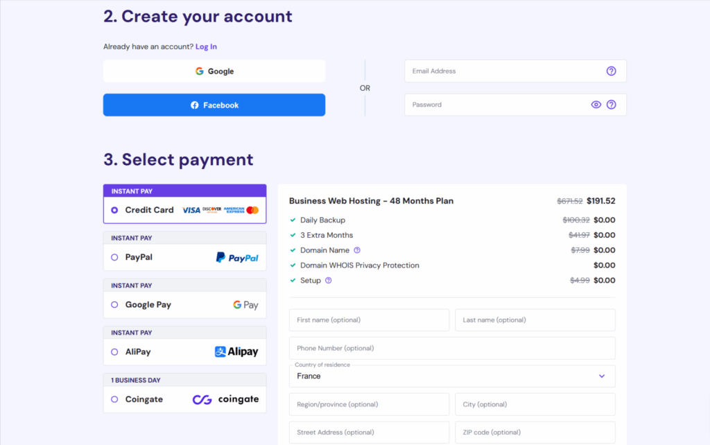
Task: Click the chevron arrow in country selector
Action: click(601, 376)
